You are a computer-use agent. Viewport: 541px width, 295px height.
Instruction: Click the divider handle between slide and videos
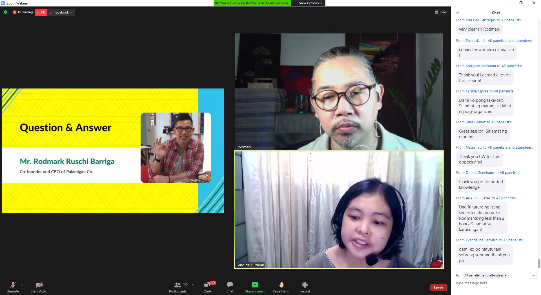coord(225,151)
